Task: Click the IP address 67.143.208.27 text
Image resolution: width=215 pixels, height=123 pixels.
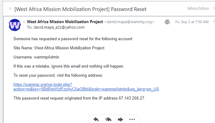Action: [132, 98]
